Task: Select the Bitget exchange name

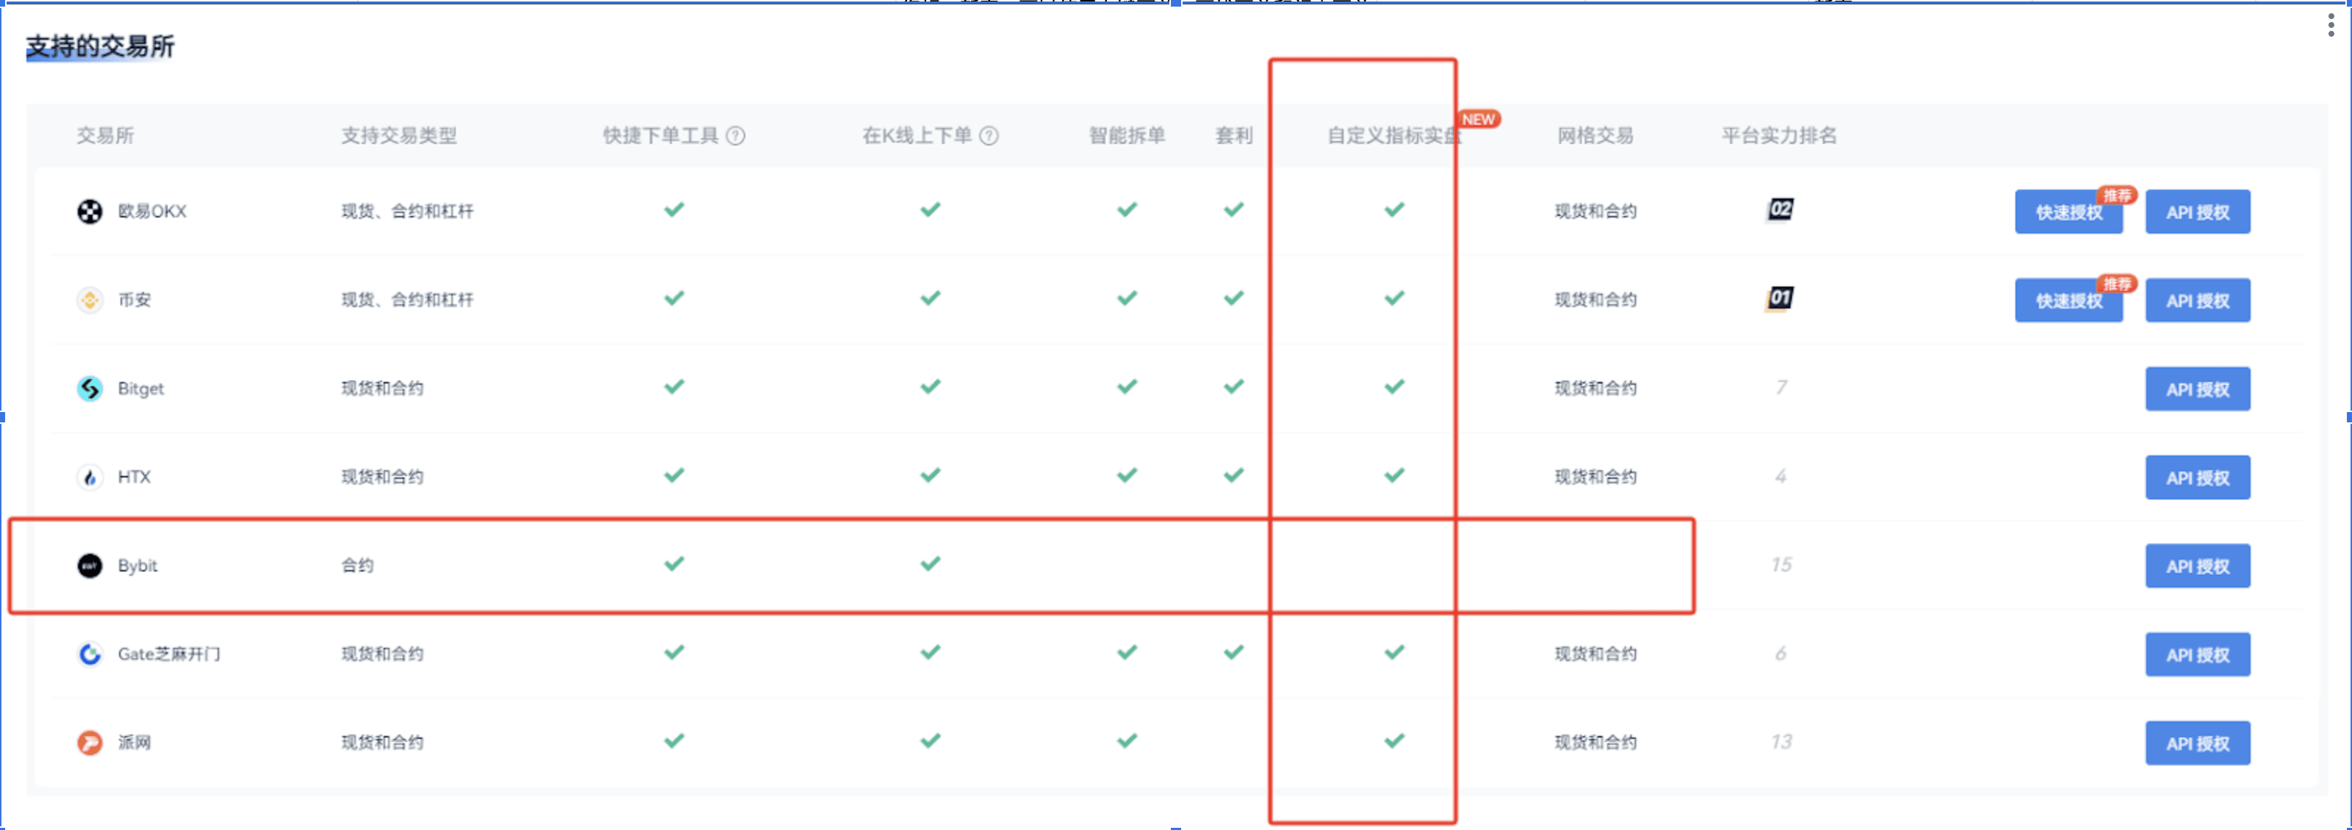Action: 140,389
